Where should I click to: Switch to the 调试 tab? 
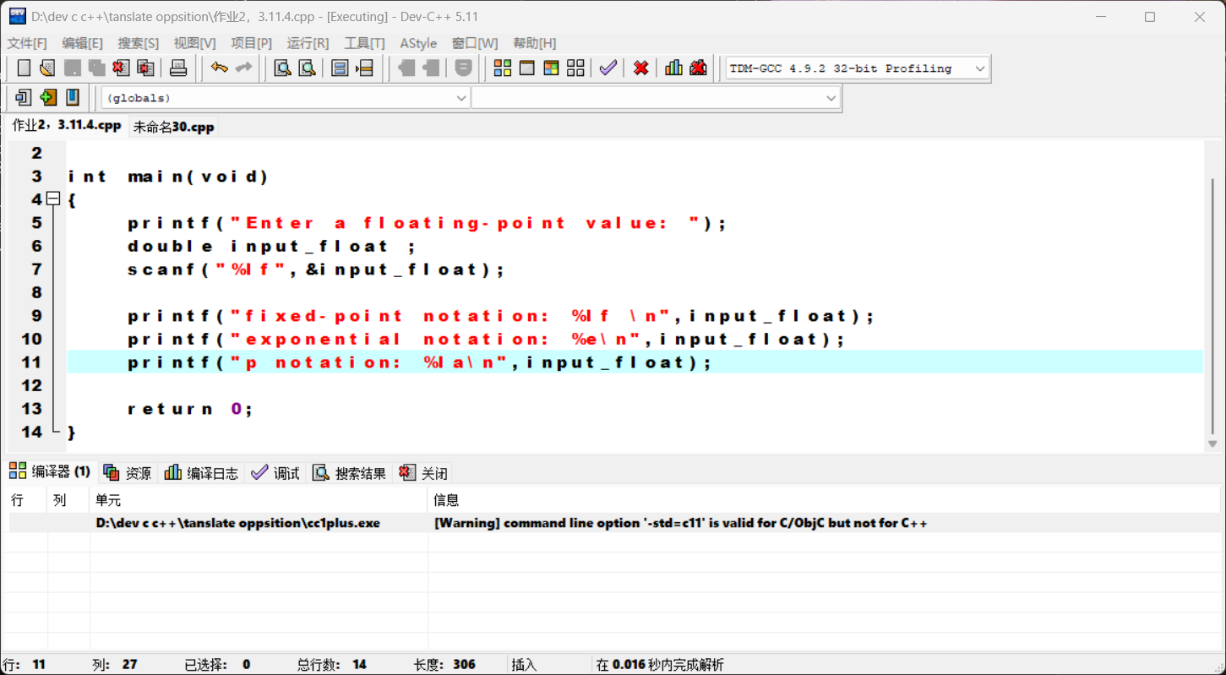click(x=275, y=473)
